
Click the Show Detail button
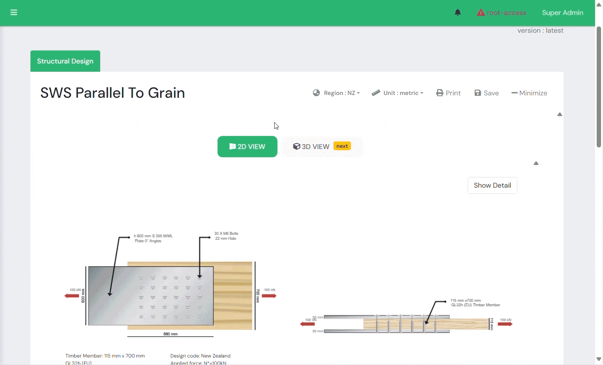[x=492, y=185]
